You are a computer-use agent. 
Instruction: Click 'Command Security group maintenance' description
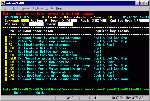click(x=49, y=38)
